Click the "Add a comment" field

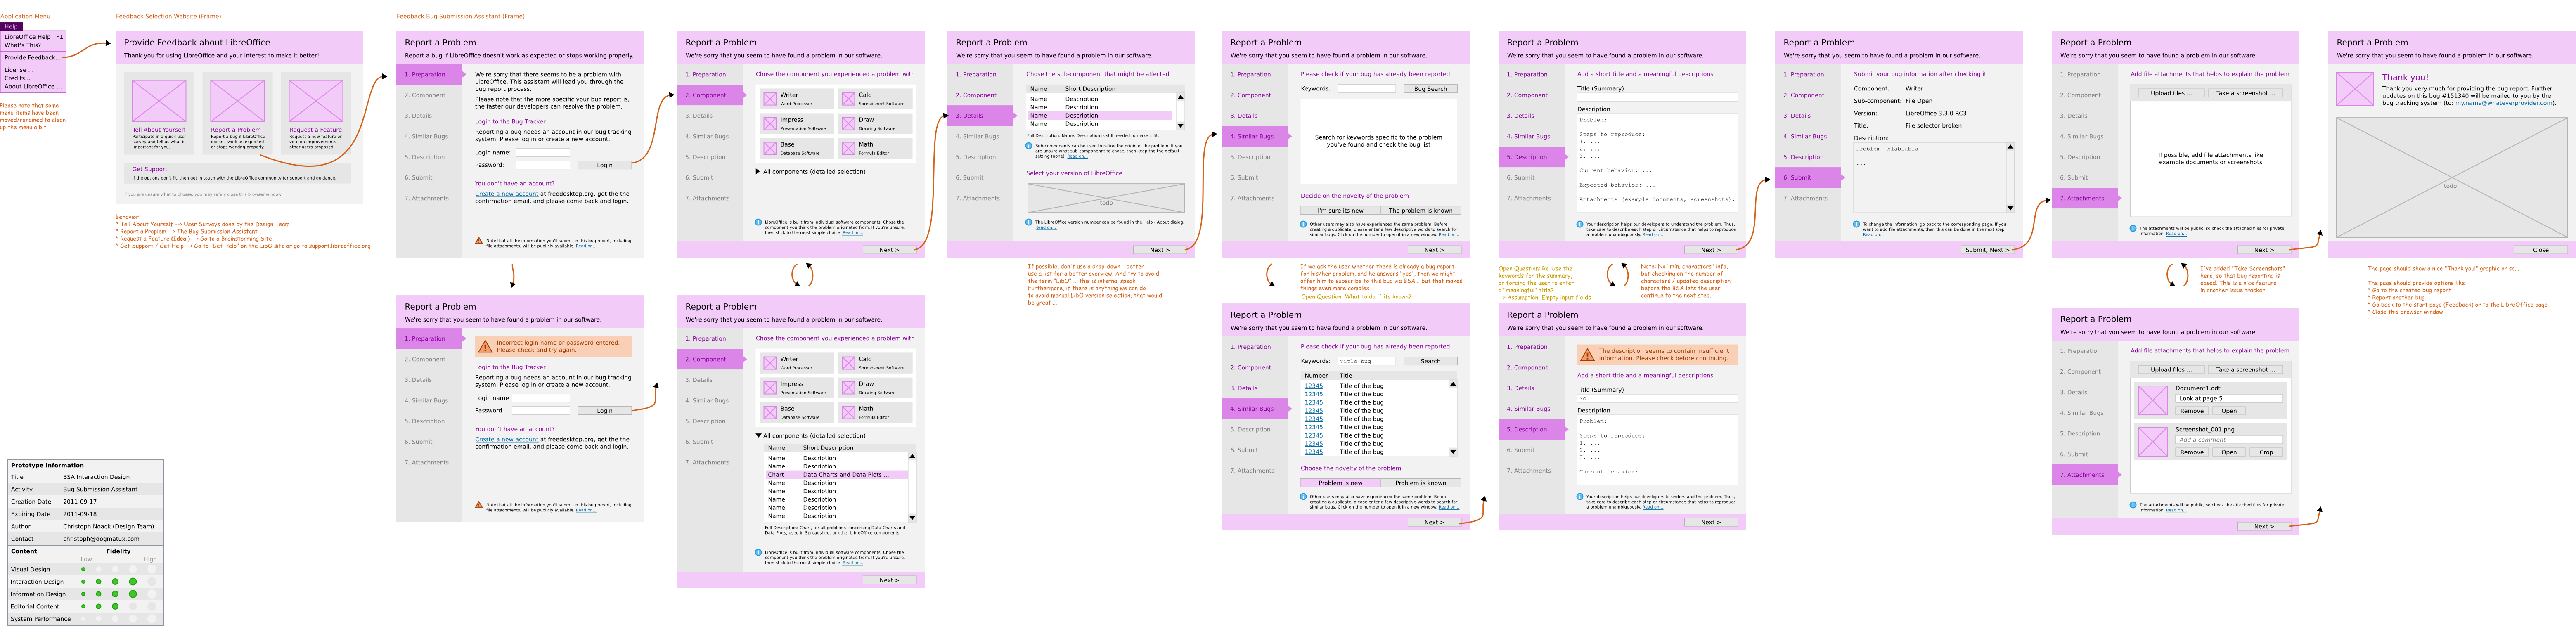point(2228,439)
